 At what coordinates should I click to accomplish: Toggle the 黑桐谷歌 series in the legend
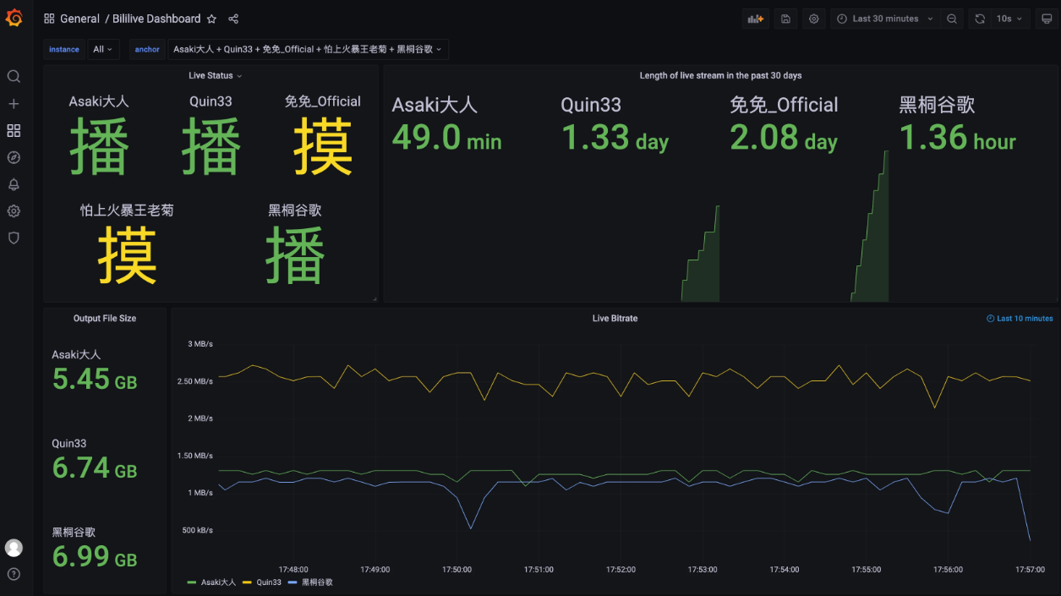(318, 582)
